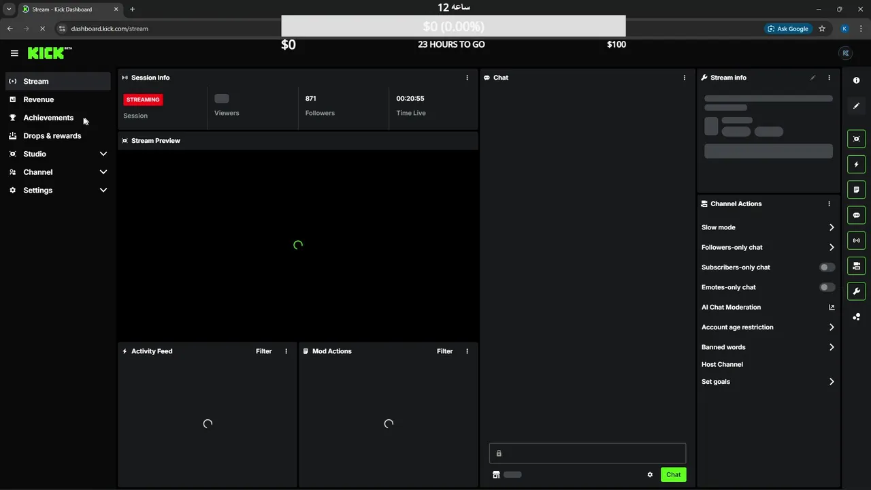Open Mod Actions three-dot menu
Image resolution: width=871 pixels, height=490 pixels.
coord(467,351)
